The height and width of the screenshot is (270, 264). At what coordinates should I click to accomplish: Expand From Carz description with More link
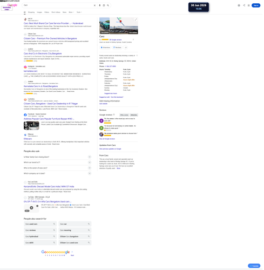tap(118, 168)
